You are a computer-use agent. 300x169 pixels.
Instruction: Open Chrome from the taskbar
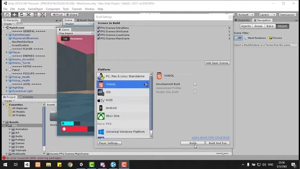[x=70, y=165]
